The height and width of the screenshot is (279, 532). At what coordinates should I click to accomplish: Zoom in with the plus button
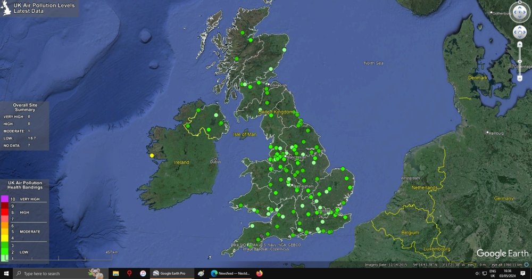pos(520,45)
